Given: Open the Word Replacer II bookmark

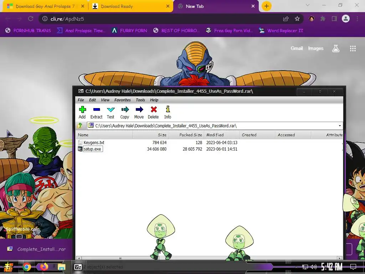Looking at the screenshot, I should [281, 31].
